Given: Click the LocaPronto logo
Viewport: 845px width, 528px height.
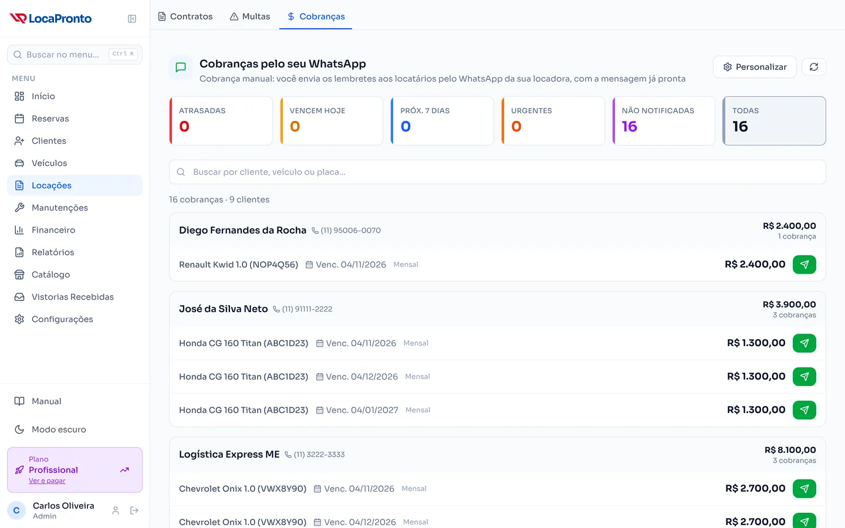Looking at the screenshot, I should point(50,19).
